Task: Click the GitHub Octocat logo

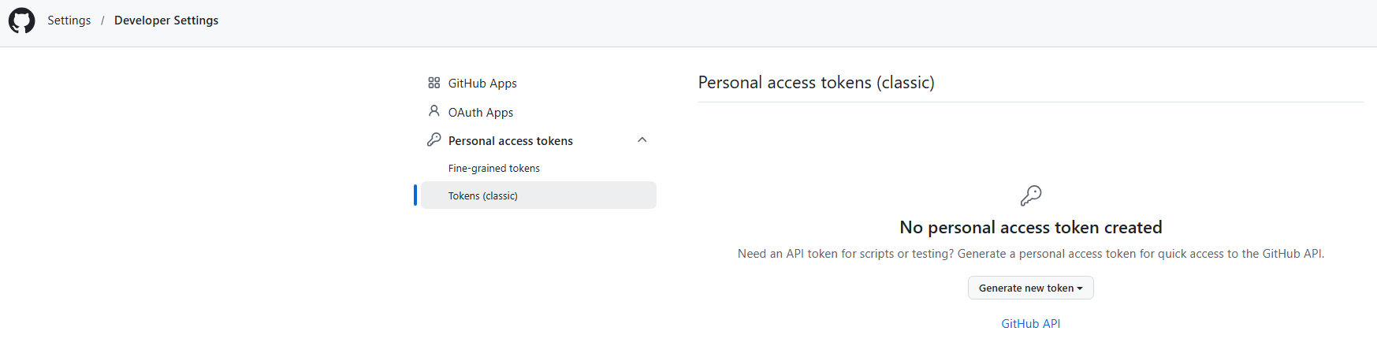Action: pos(21,20)
